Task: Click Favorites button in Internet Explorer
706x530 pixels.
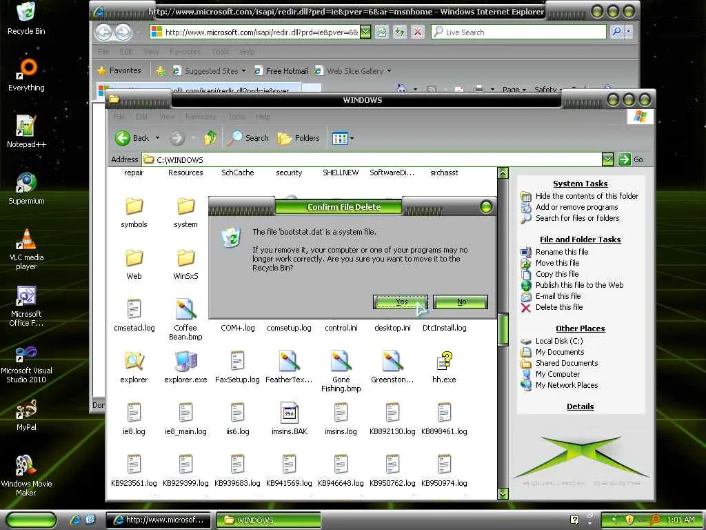Action: [119, 71]
